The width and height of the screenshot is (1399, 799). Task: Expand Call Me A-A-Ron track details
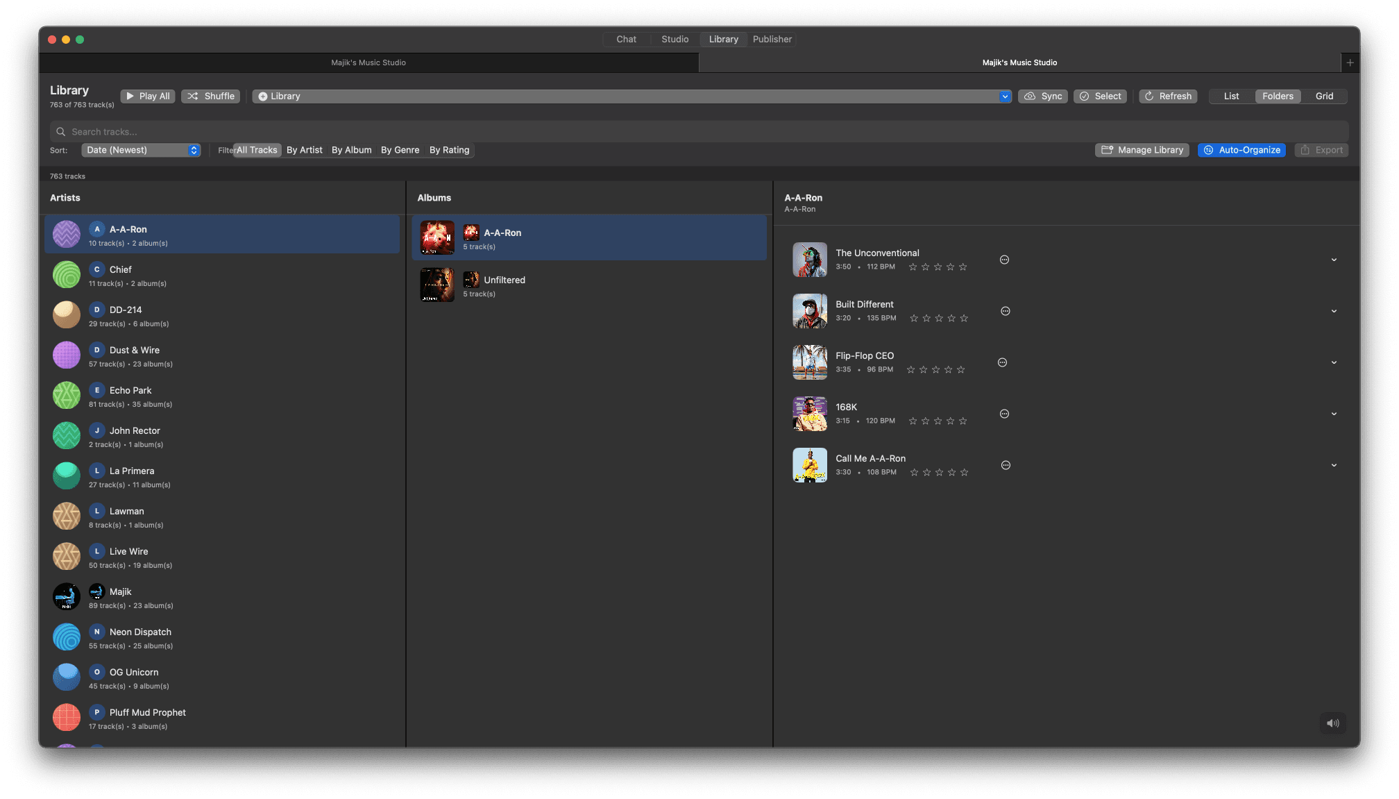(x=1334, y=465)
